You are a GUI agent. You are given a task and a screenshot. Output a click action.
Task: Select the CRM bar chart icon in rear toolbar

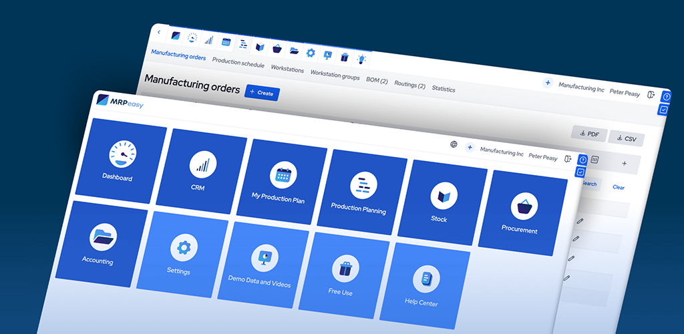point(209,39)
